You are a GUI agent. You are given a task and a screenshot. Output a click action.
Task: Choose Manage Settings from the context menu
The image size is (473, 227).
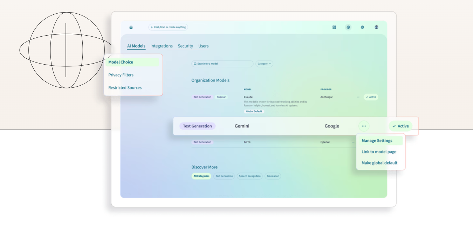(381, 141)
